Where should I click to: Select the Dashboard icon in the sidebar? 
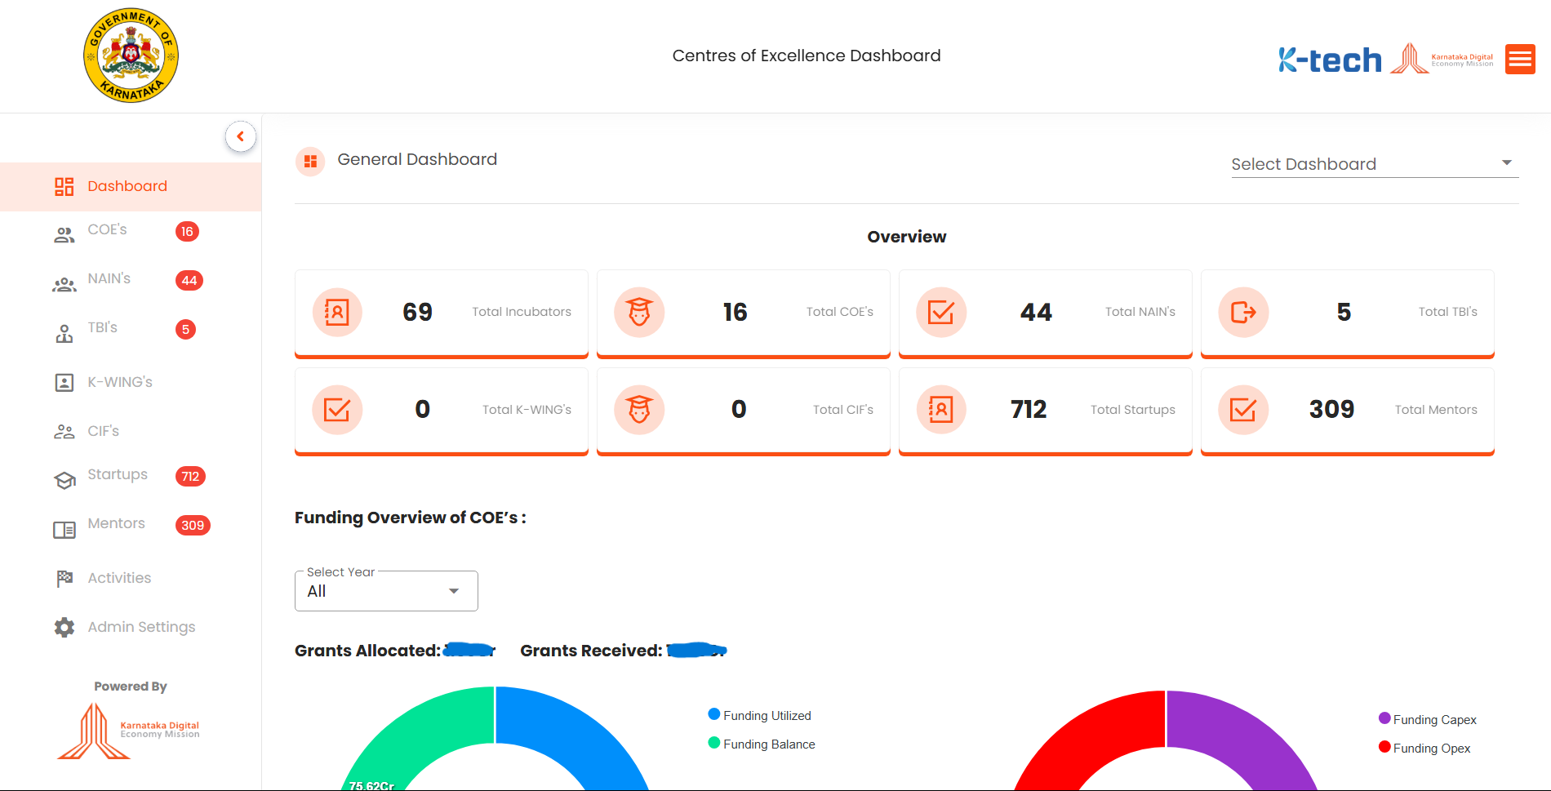pyautogui.click(x=64, y=186)
